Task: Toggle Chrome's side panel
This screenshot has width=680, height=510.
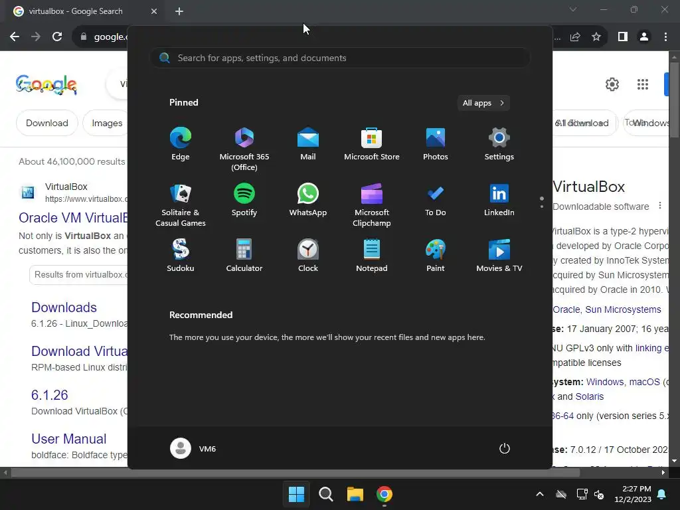Action: click(x=623, y=37)
